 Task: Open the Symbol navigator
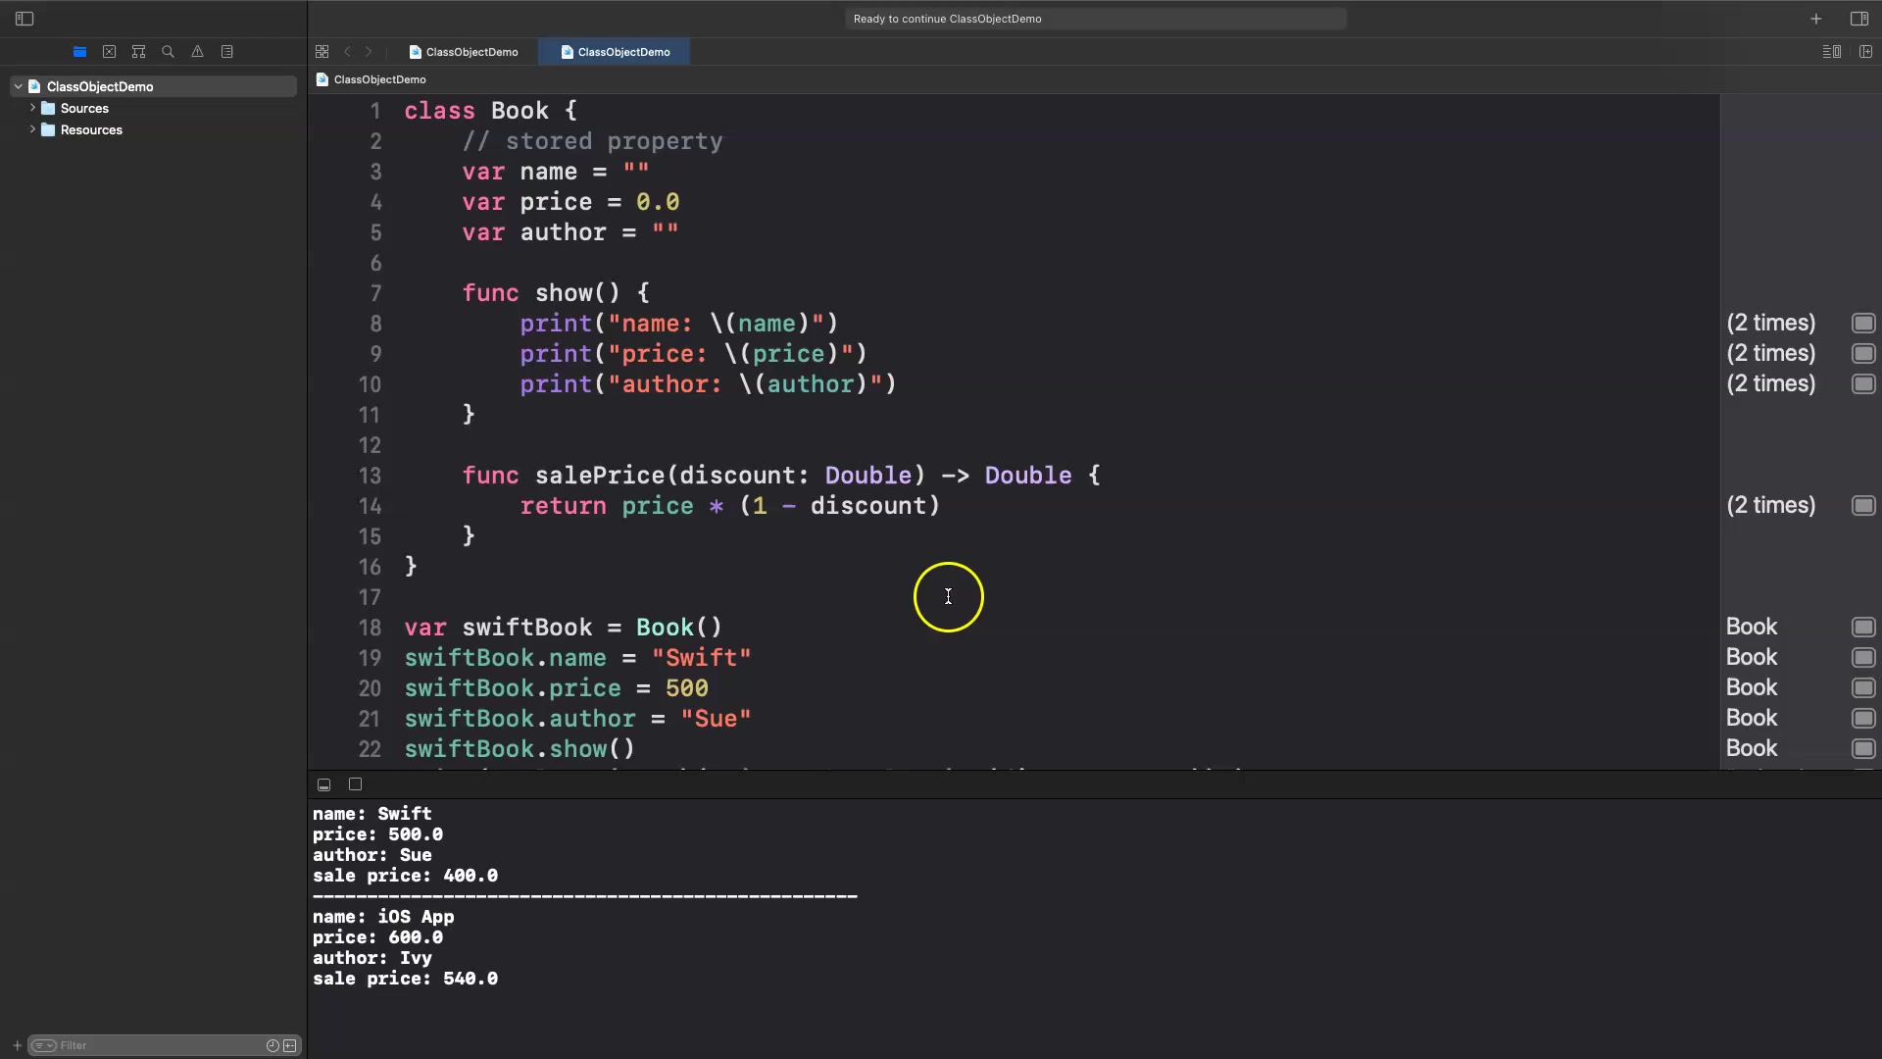[x=138, y=52]
